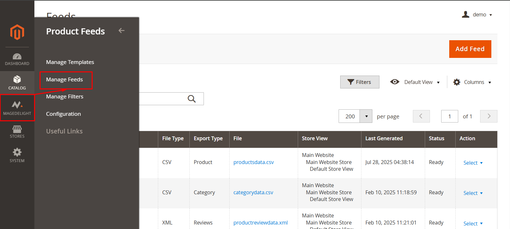The image size is (510, 229).
Task: Open the productreviewdata.xml file link
Action: (260, 223)
